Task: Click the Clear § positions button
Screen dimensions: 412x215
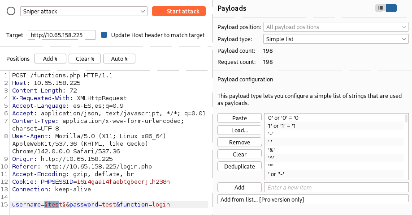Action: (x=85, y=59)
